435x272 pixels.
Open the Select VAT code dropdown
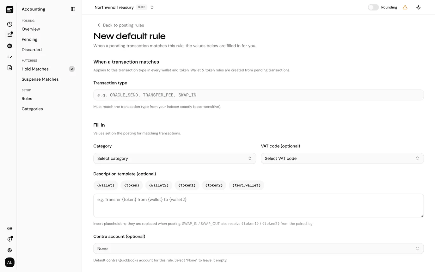(342, 158)
